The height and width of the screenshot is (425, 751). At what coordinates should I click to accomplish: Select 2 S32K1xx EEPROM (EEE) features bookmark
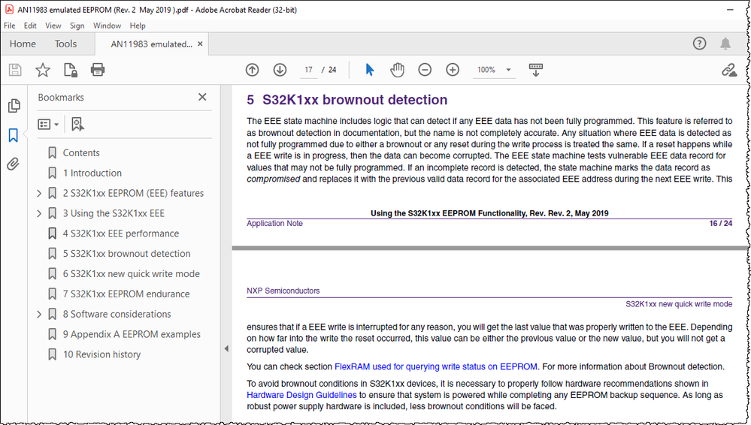point(133,194)
